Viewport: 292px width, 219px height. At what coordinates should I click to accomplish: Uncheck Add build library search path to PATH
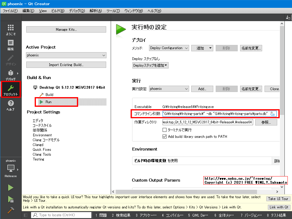(x=164, y=137)
